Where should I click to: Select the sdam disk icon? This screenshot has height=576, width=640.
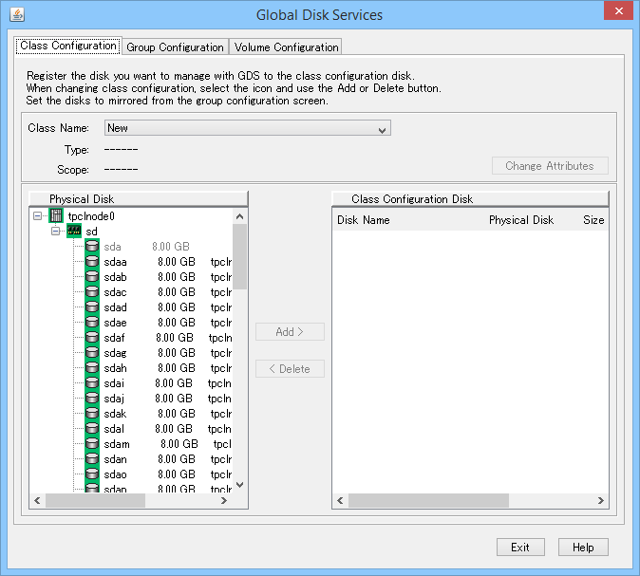92,443
